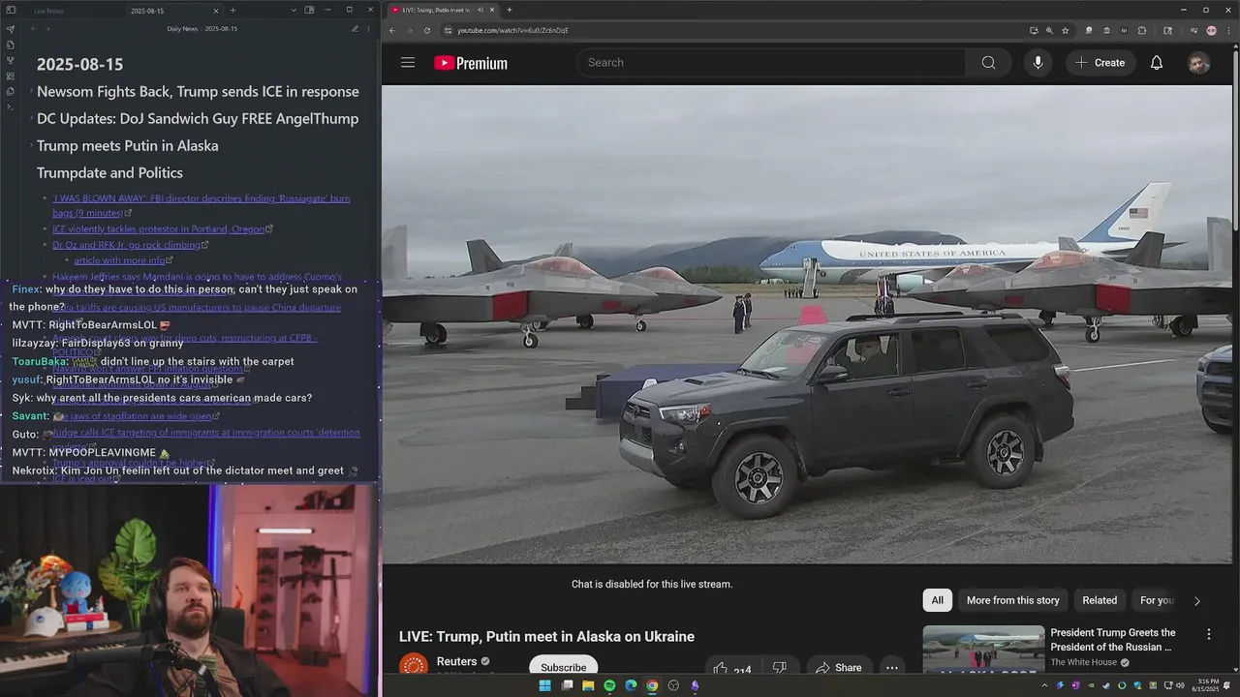Open File Explorer from taskbar
The width and height of the screenshot is (1240, 697).
point(588,685)
